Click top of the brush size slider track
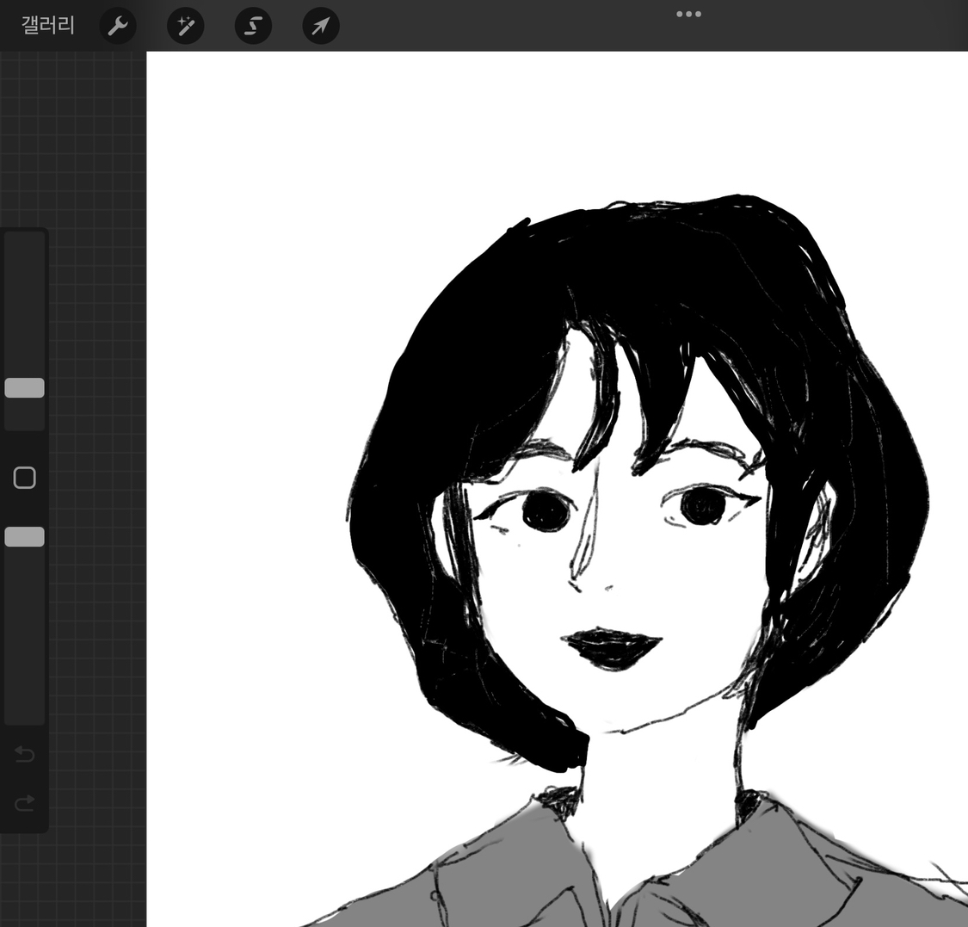Image resolution: width=968 pixels, height=927 pixels. [x=24, y=245]
